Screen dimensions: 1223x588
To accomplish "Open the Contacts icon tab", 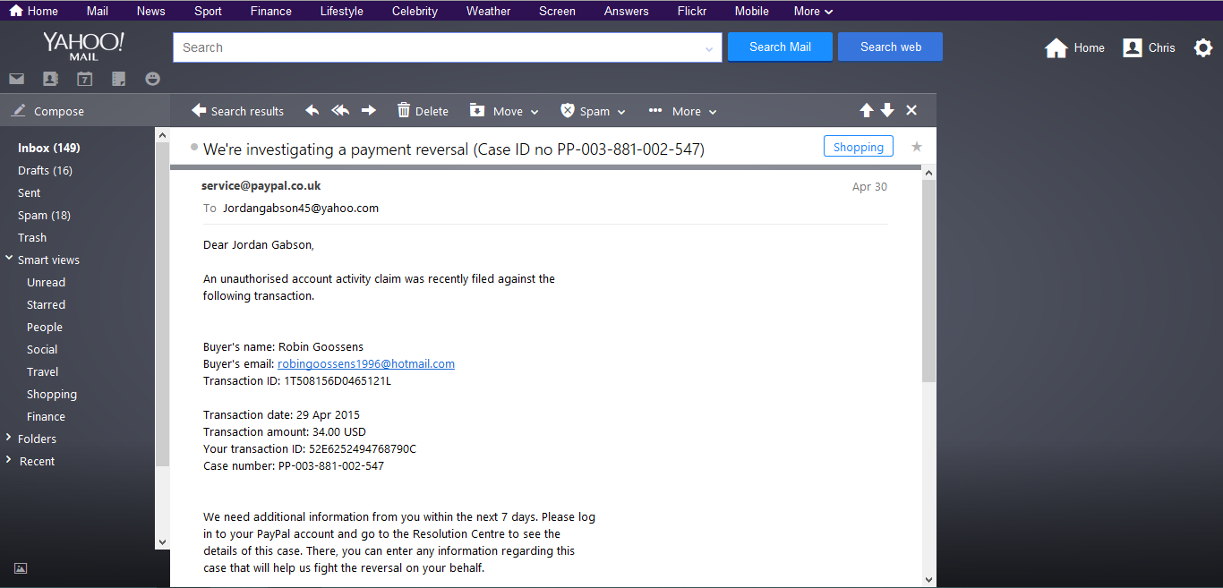I will tap(50, 79).
